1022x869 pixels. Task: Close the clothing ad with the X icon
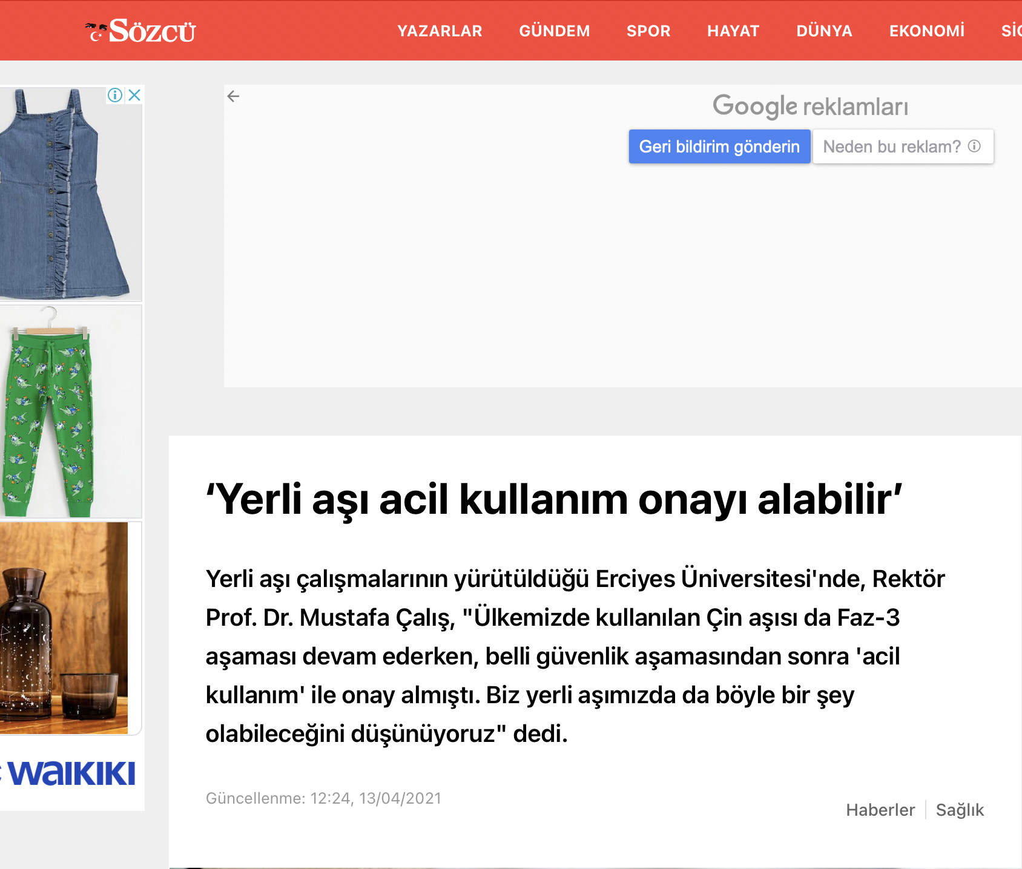coord(134,95)
